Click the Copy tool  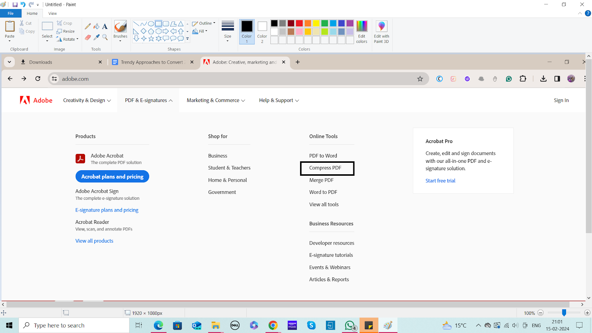(x=27, y=31)
